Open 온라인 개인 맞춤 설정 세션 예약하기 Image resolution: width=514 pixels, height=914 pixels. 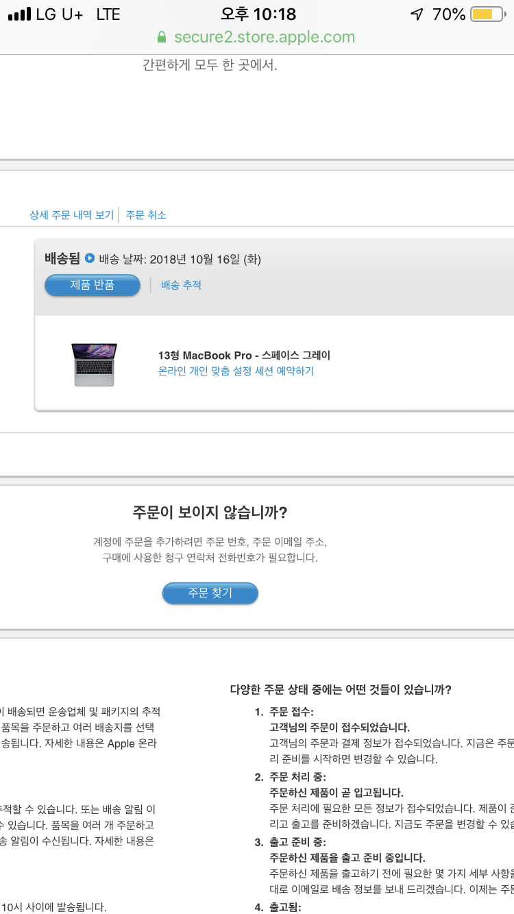click(236, 371)
